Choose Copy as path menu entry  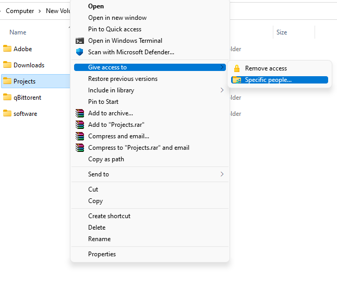pyautogui.click(x=105, y=159)
